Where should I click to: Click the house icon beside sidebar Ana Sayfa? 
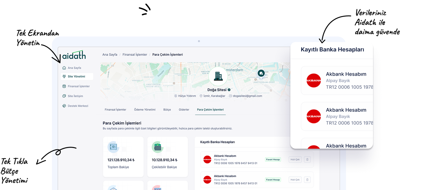click(64, 68)
